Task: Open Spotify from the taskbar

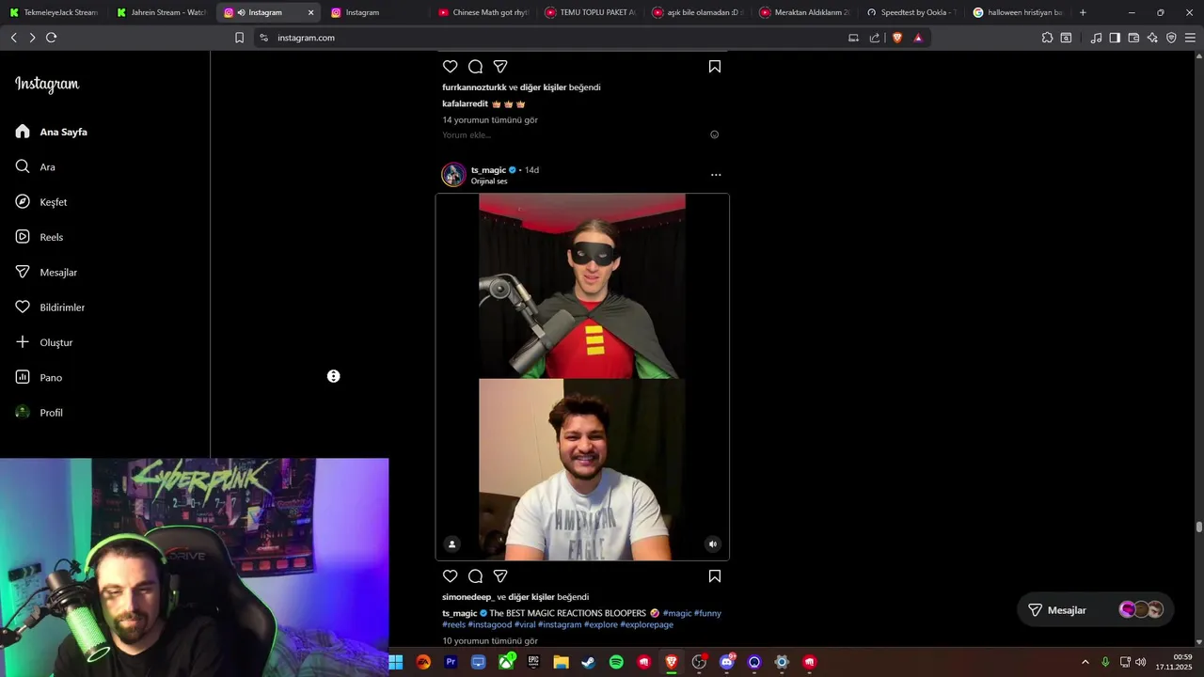Action: click(616, 662)
